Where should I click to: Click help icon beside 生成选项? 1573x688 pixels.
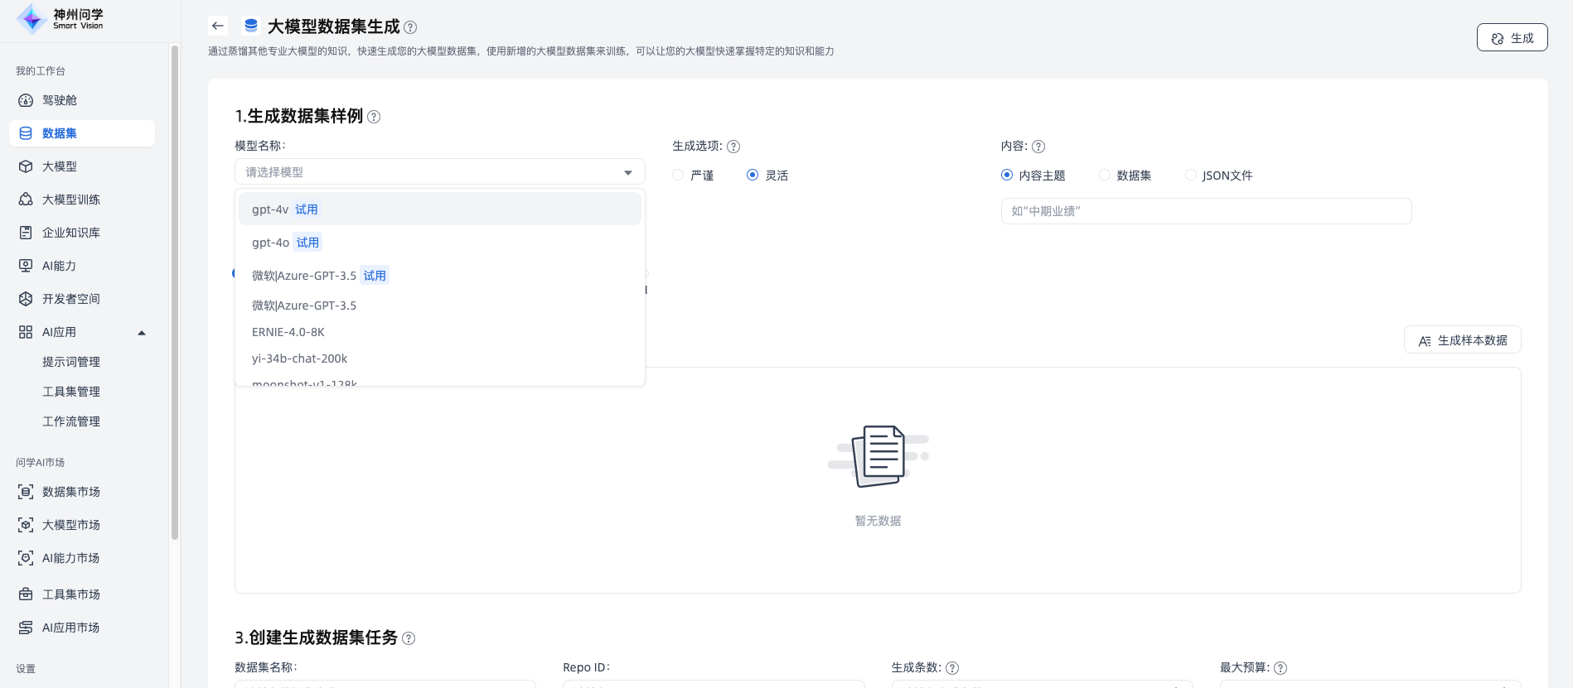point(733,147)
